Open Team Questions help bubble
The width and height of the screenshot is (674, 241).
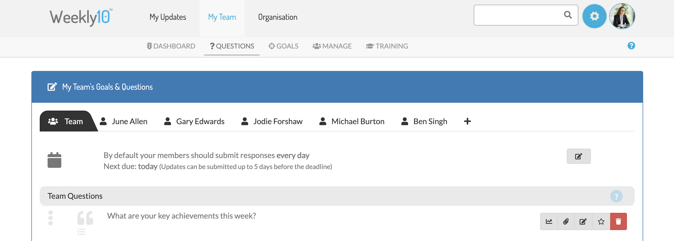[616, 196]
